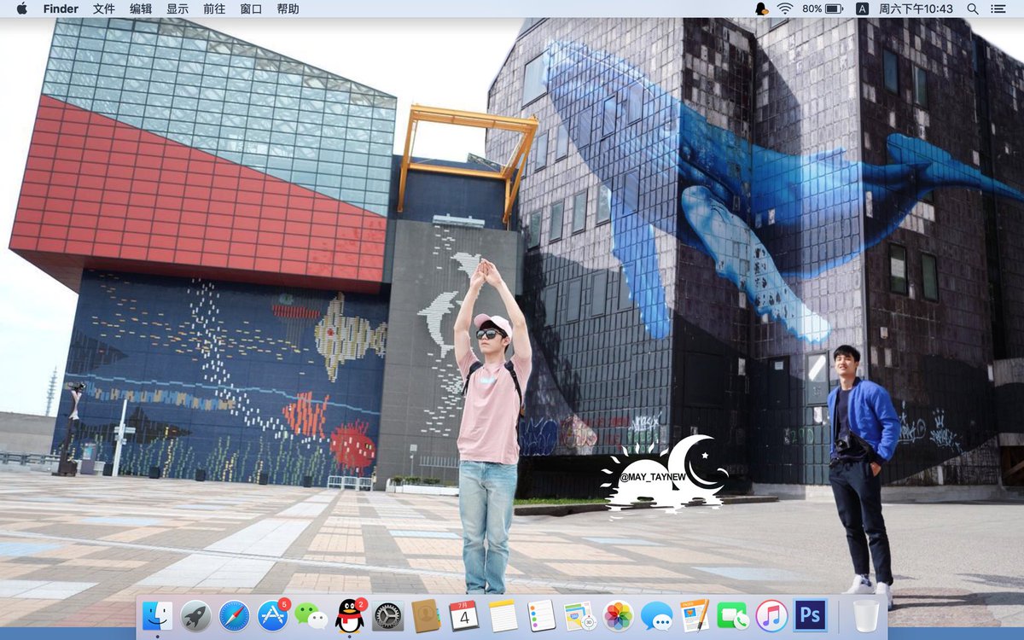The width and height of the screenshot is (1024, 640).
Task: Open the Finder application menu
Action: (60, 9)
